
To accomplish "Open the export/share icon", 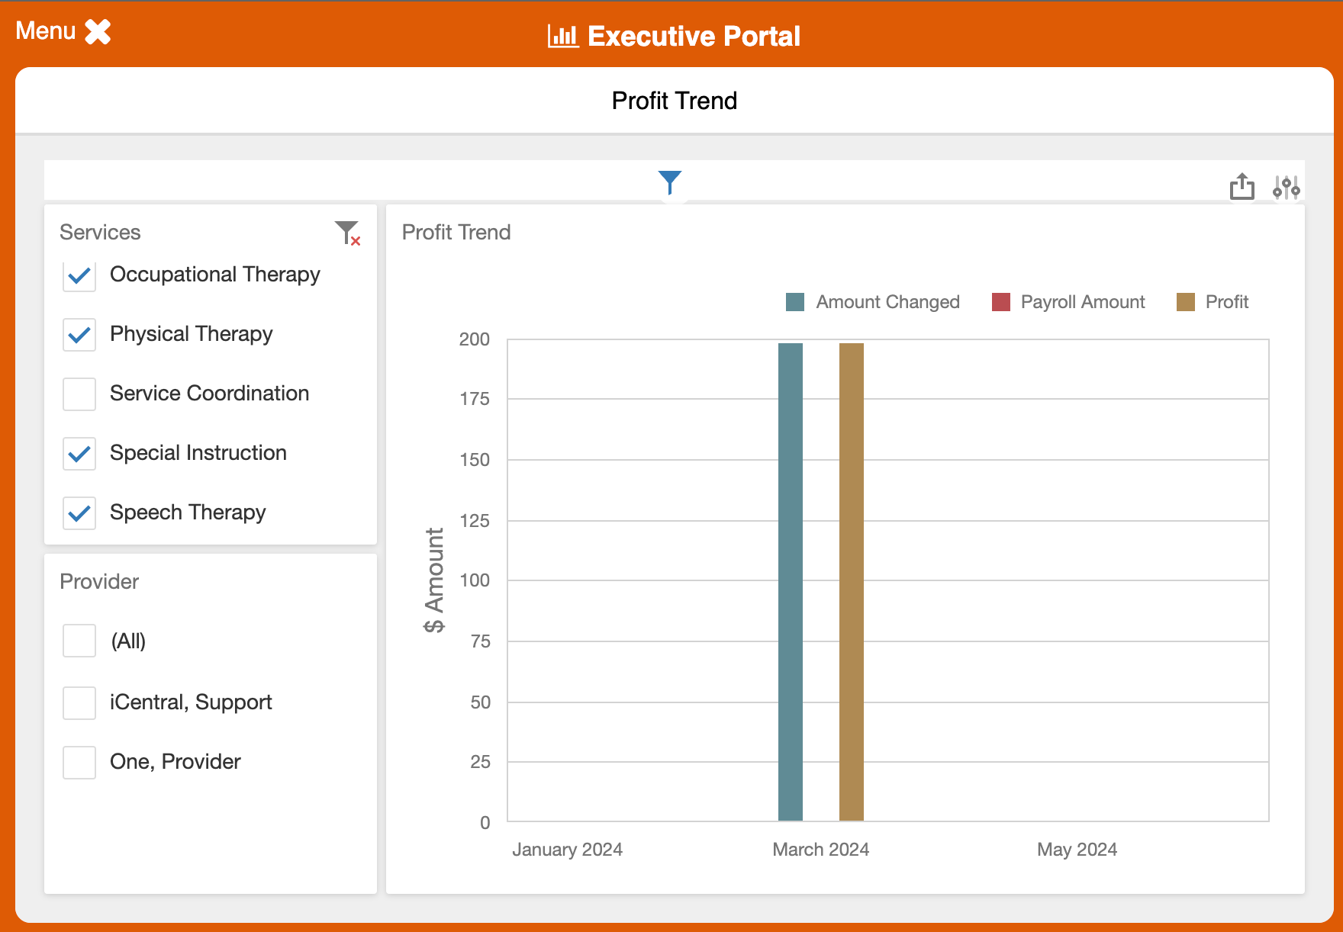I will [x=1243, y=185].
